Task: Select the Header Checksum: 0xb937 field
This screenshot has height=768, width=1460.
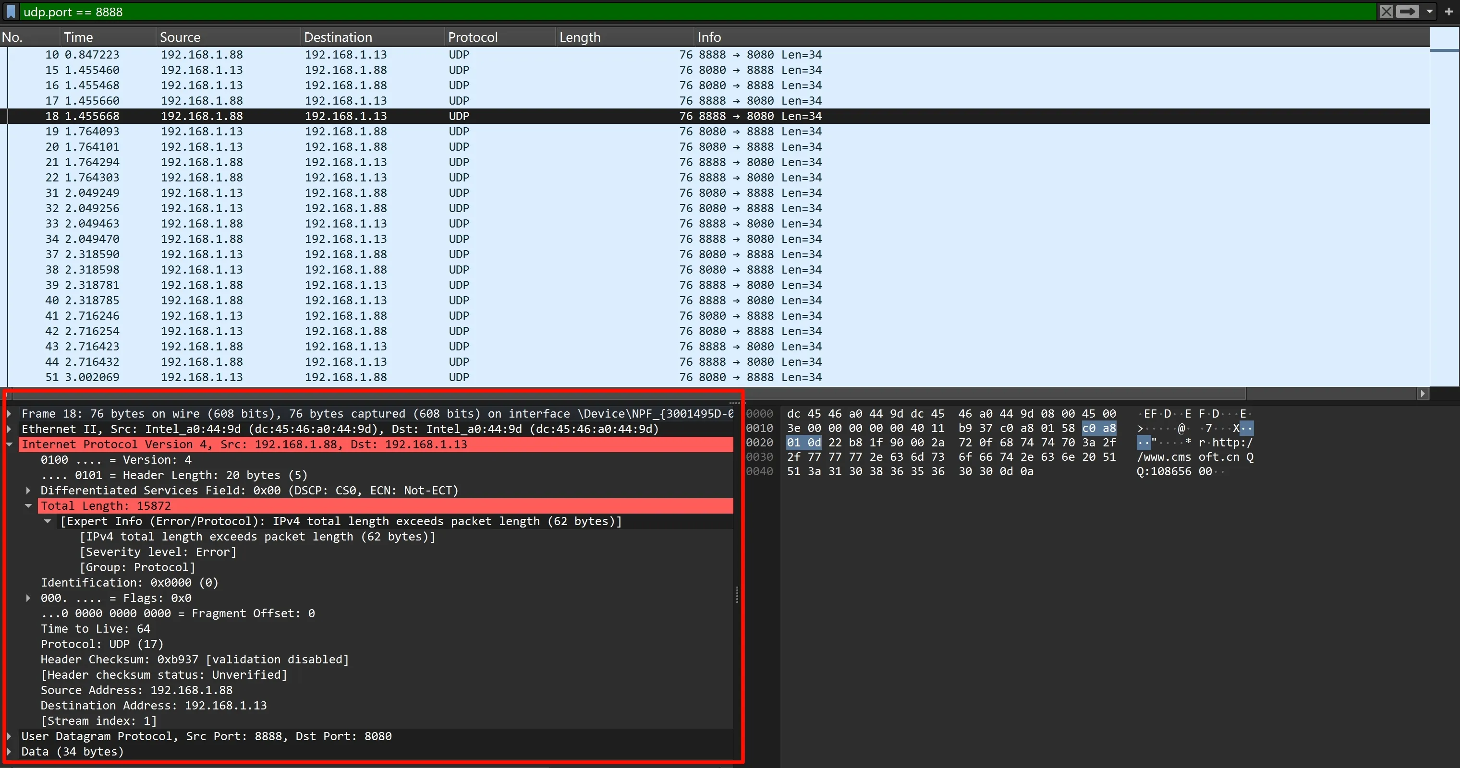Action: 194,659
